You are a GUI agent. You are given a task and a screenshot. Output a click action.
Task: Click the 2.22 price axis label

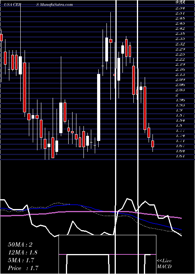click(180, 59)
